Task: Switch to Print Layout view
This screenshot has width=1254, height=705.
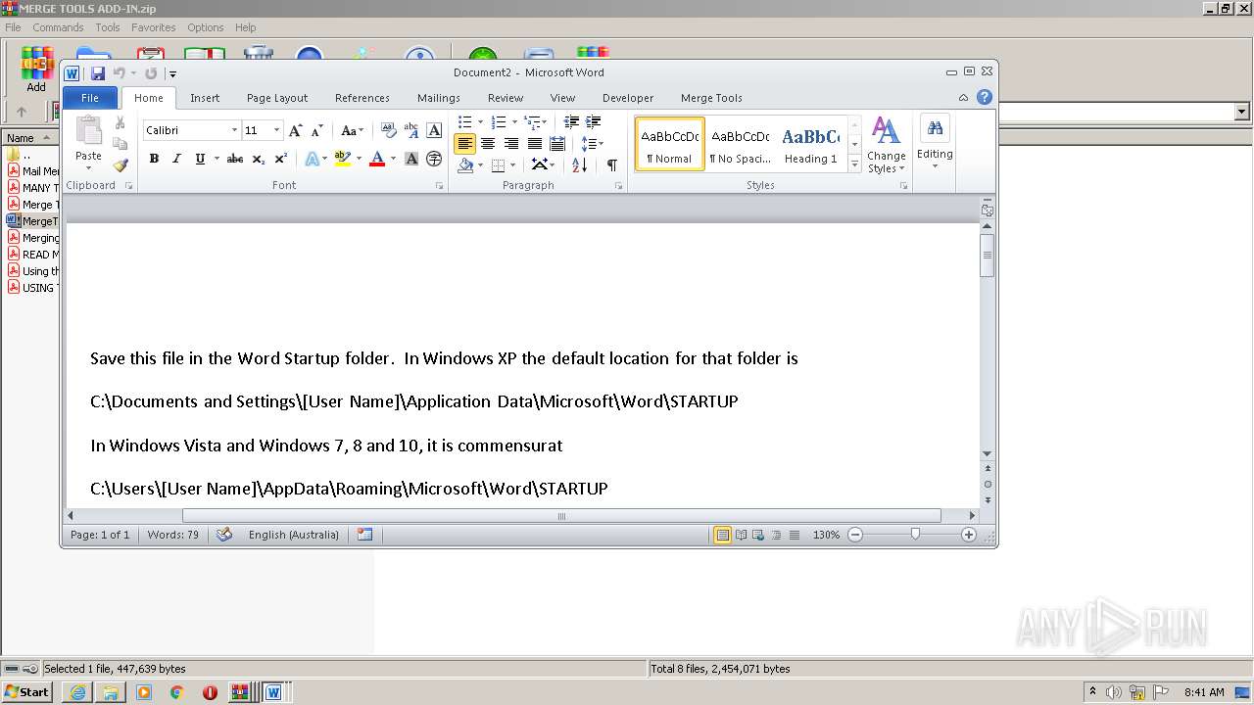Action: [x=722, y=535]
